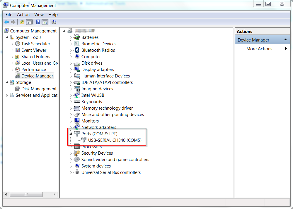Expand Universal Serial Bus controllers

click(x=71, y=172)
